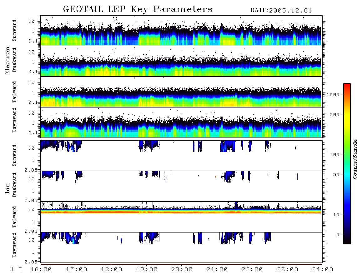Select the 0.05 tick of Ion Duskward axis
Screen dimensions: 357x275
pos(31,201)
